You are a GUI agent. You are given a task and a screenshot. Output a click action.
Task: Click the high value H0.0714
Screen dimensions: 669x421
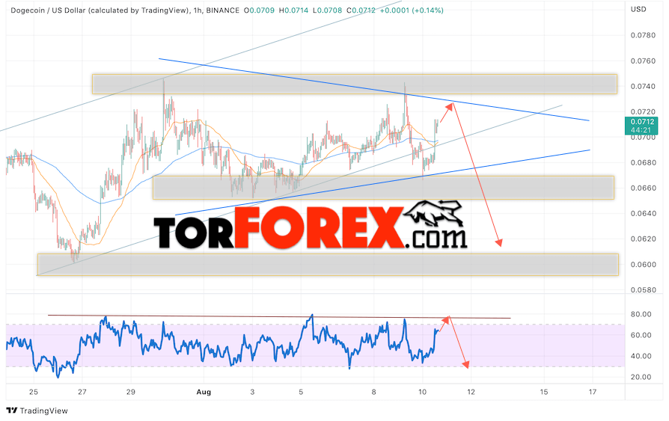pyautogui.click(x=293, y=10)
